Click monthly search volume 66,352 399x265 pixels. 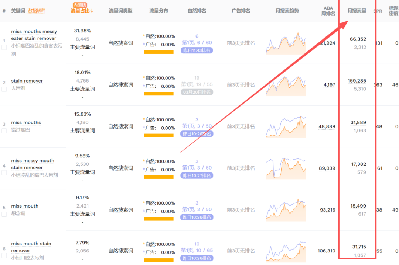(358, 39)
